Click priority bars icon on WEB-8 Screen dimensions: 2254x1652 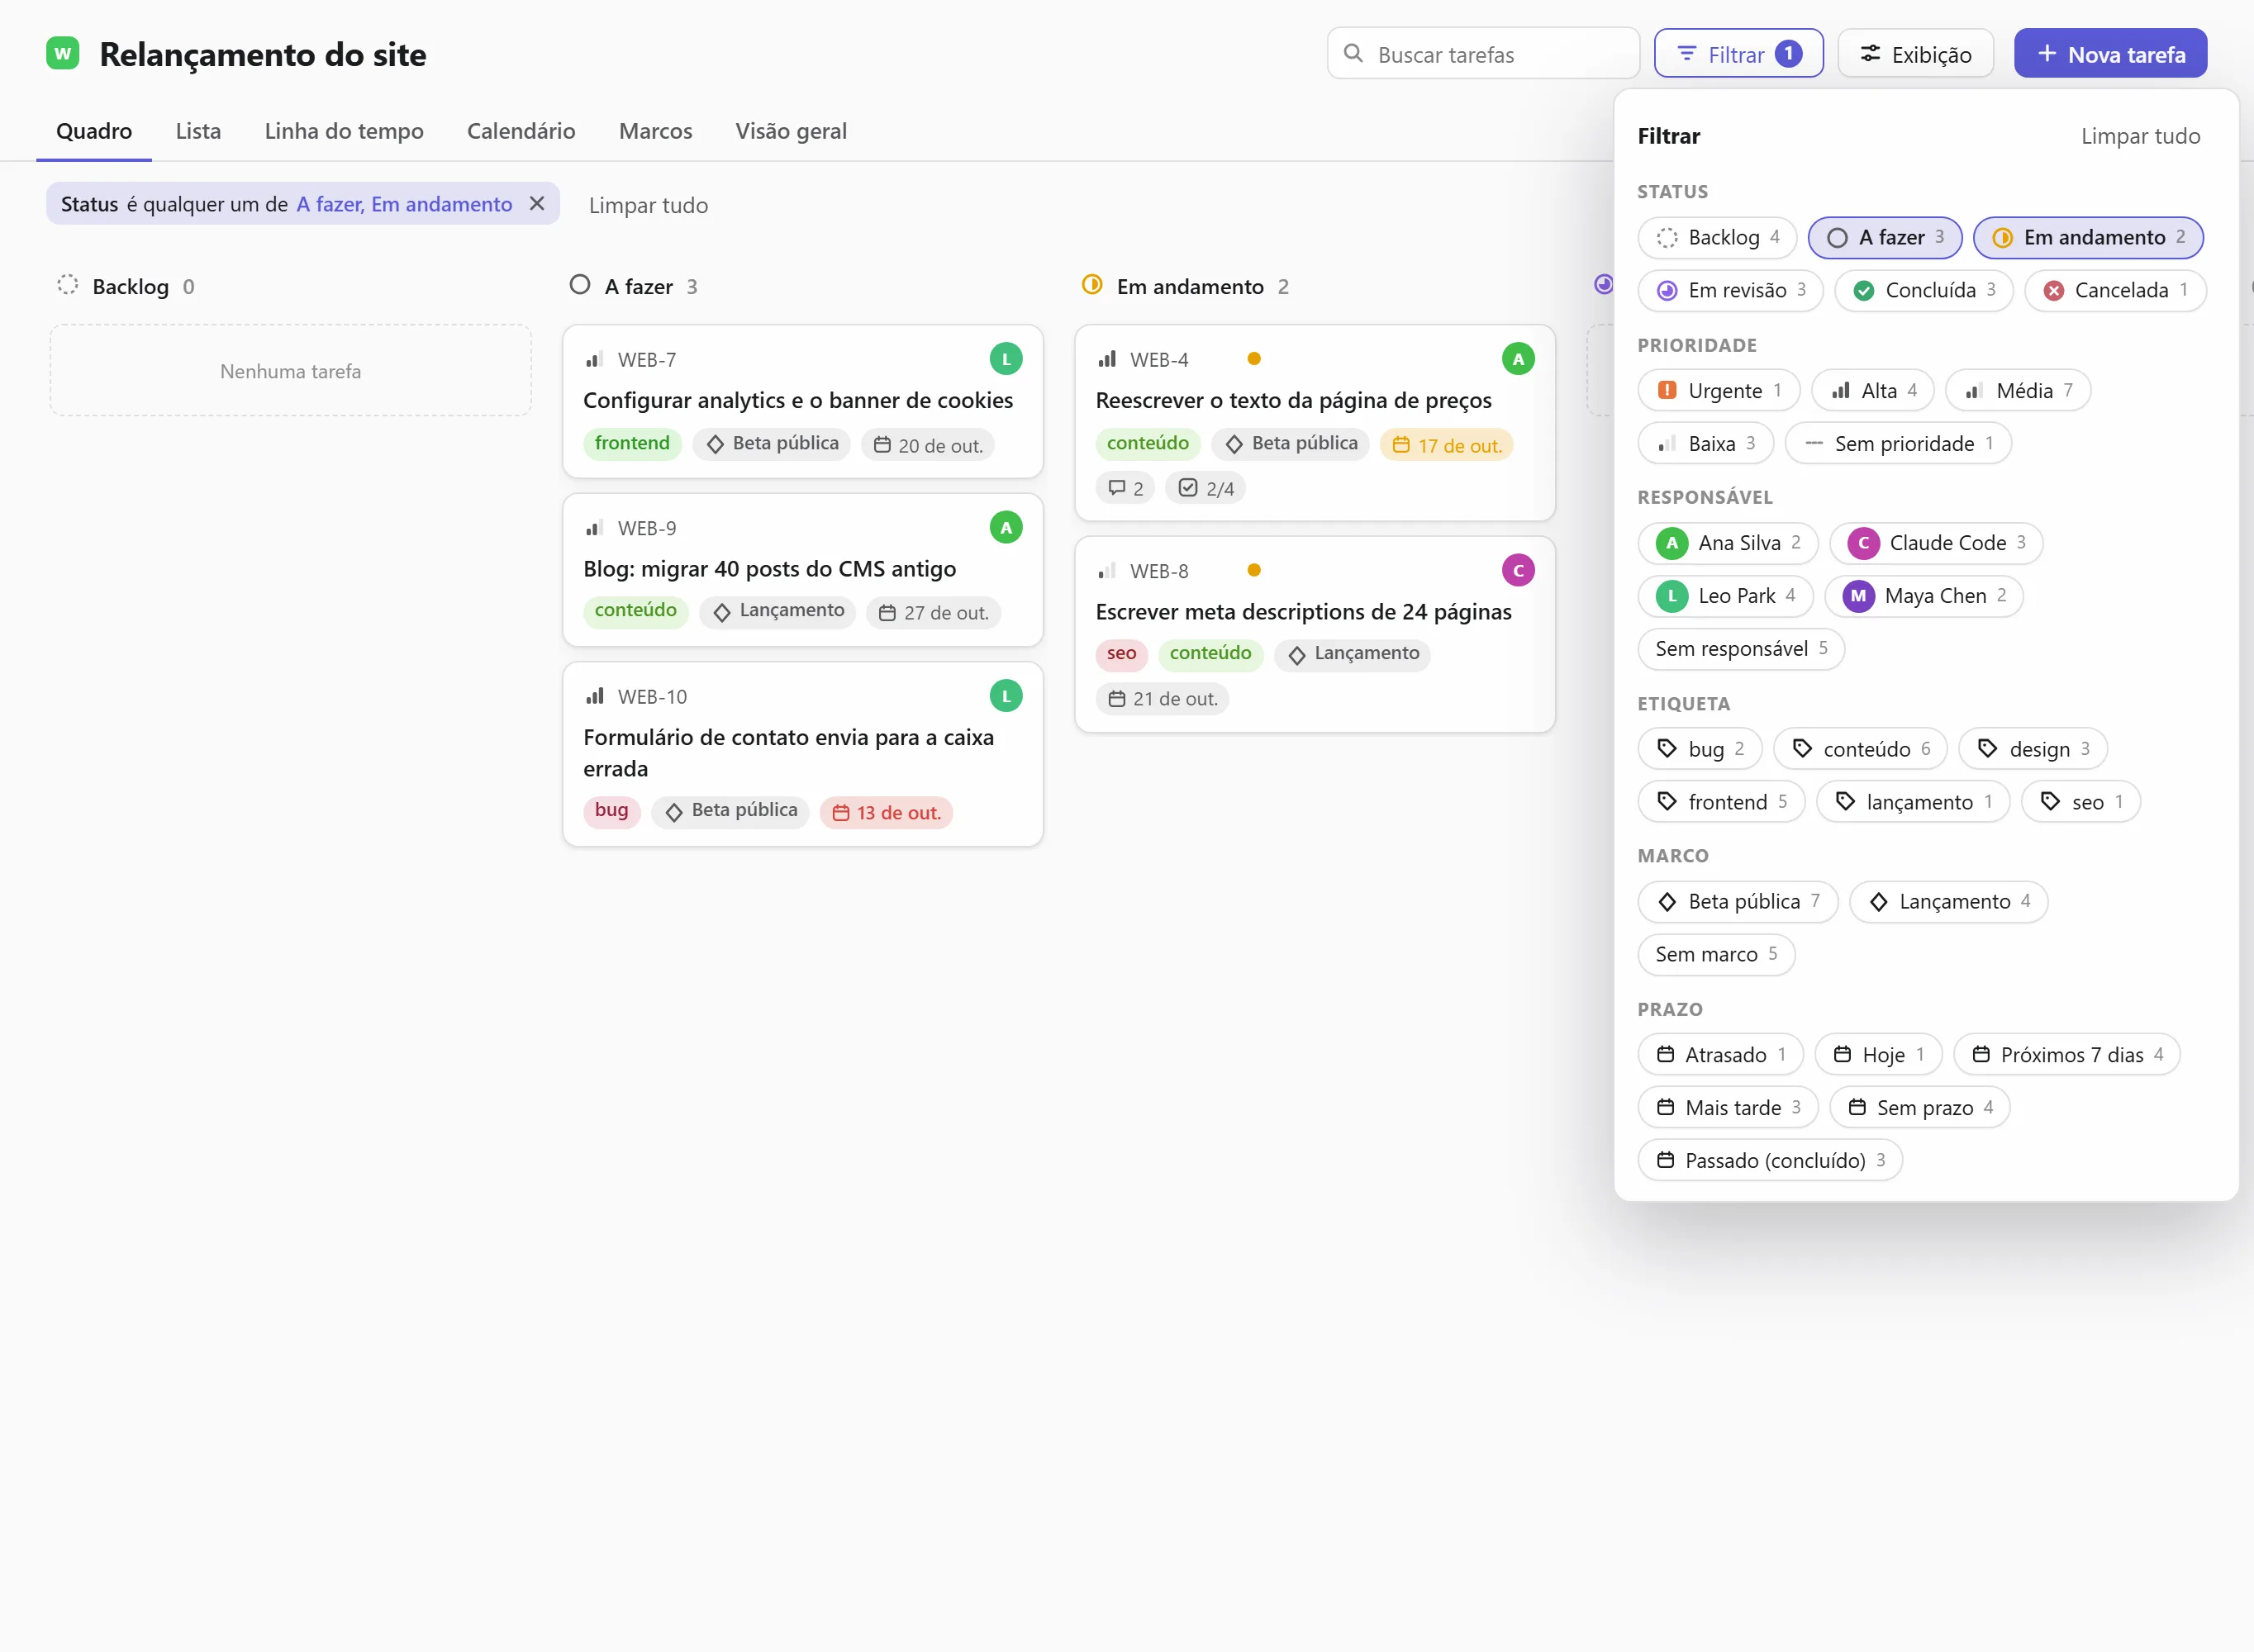tap(1107, 571)
